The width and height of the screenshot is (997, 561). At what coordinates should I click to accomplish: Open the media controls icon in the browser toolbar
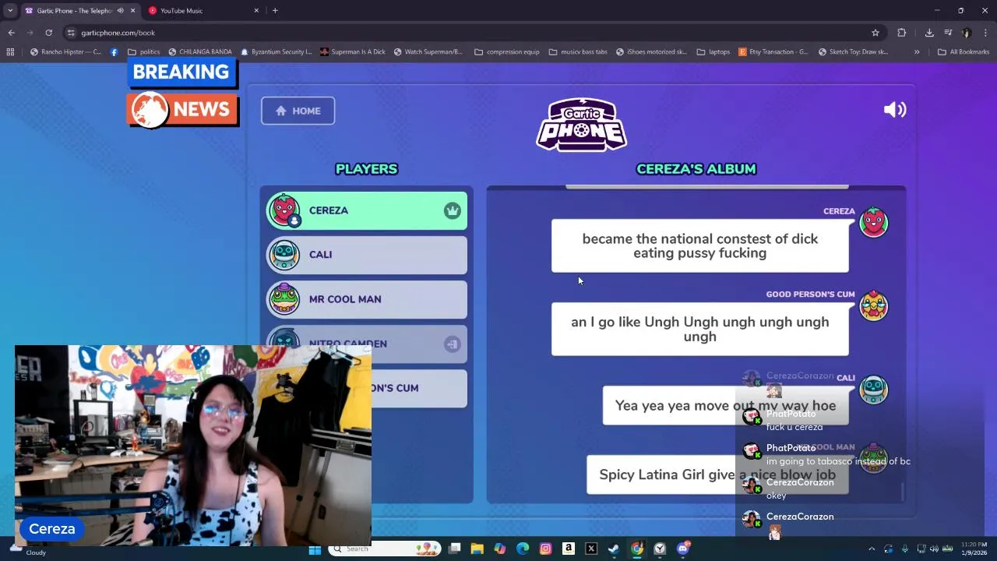948,33
